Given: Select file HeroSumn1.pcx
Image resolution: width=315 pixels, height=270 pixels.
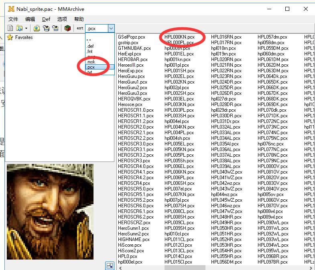Looking at the screenshot, I should (133, 228).
